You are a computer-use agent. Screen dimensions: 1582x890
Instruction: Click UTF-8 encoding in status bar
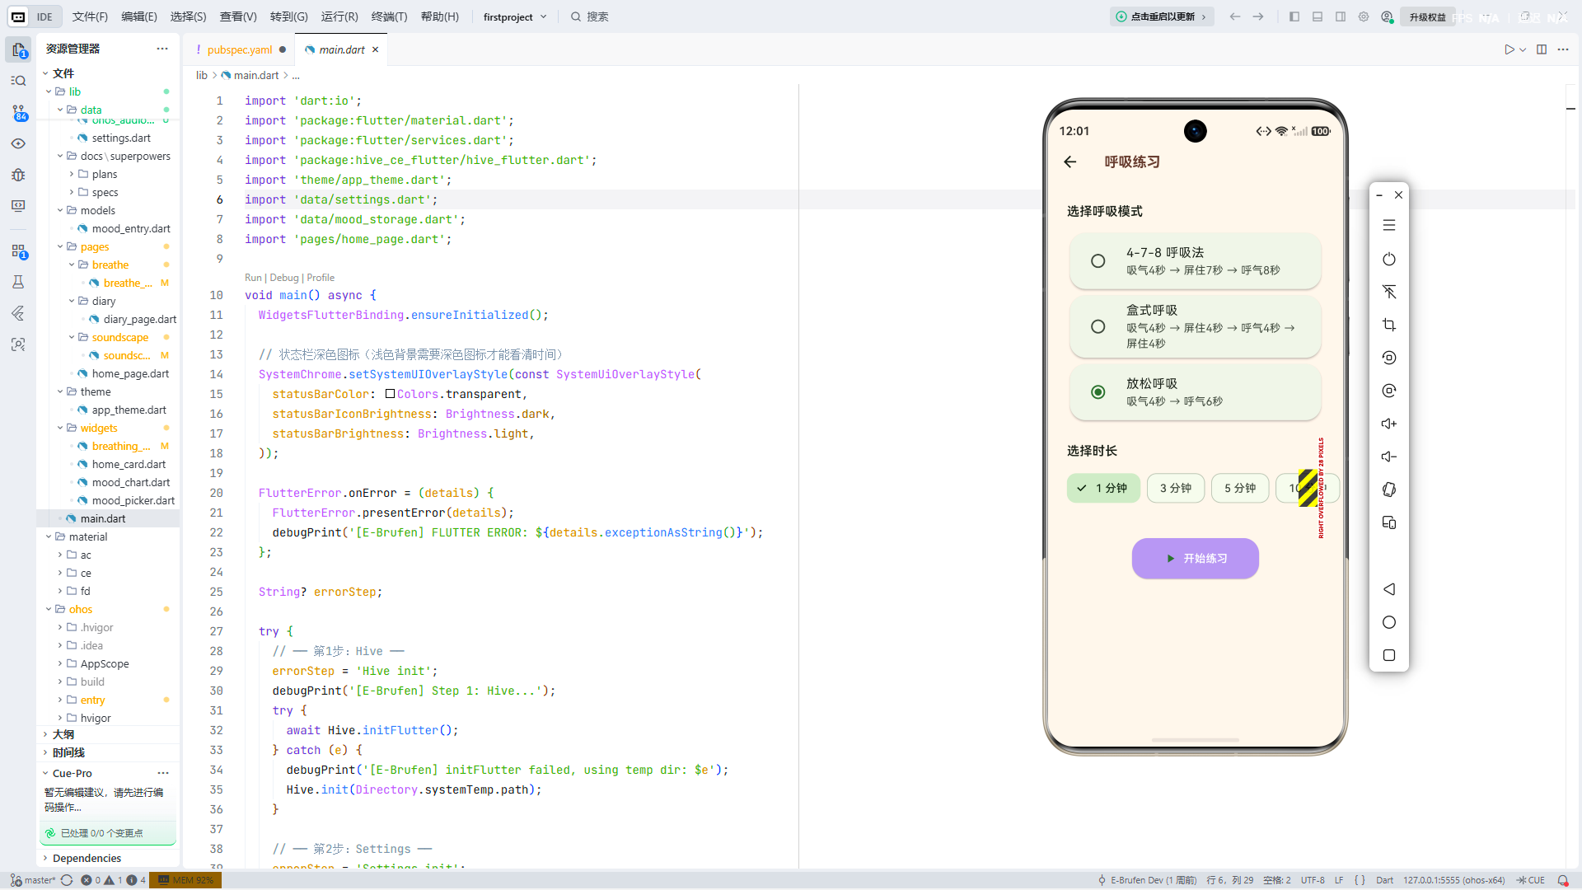1313,880
